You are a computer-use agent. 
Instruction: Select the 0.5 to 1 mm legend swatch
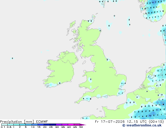click(x=10, y=125)
